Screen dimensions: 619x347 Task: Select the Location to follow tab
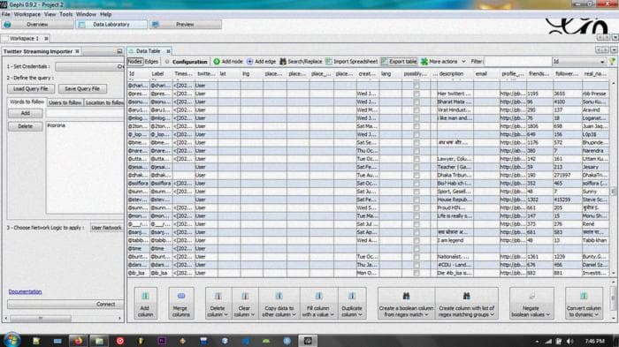tap(103, 102)
